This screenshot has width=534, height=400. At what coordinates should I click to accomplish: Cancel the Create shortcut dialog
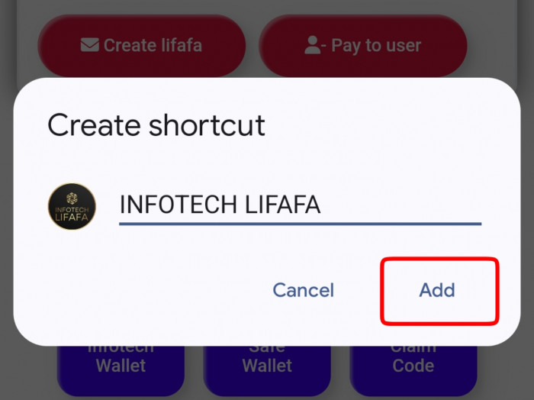tap(303, 290)
